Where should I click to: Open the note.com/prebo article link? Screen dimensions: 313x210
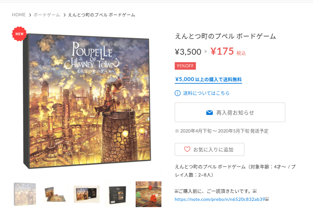tap(220, 199)
